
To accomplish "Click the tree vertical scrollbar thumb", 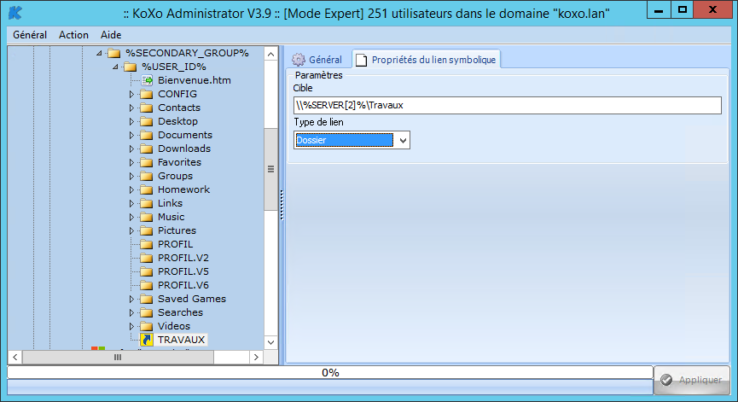I will click(270, 169).
